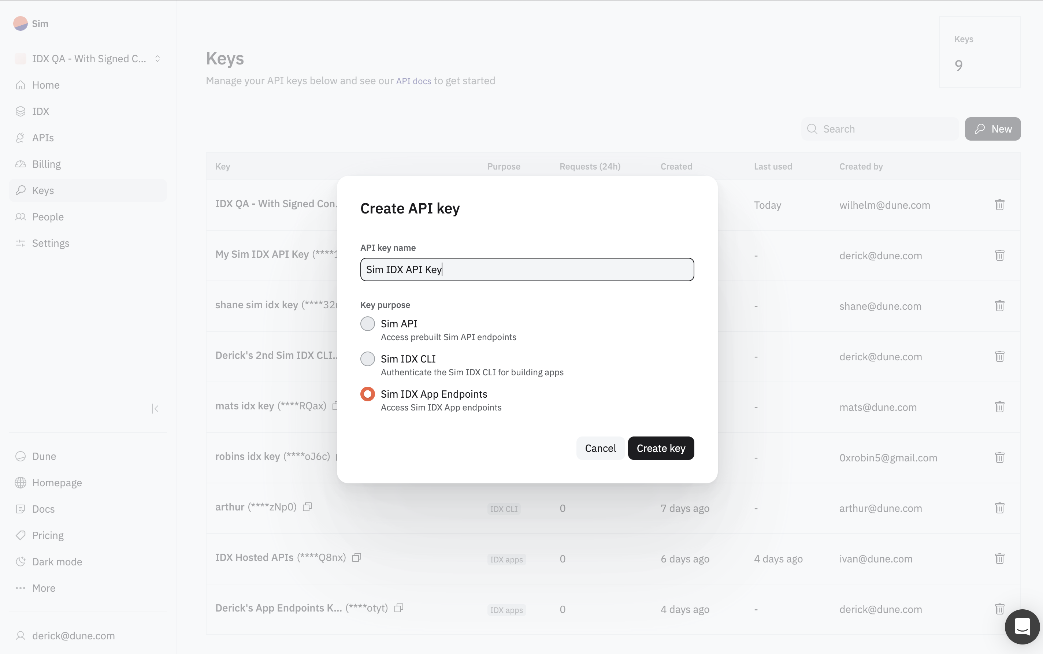The image size is (1043, 654).
Task: Delete arthur key via trash icon
Action: [999, 508]
